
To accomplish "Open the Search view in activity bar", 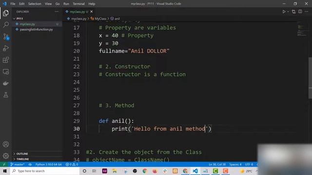I will click(x=6, y=25).
